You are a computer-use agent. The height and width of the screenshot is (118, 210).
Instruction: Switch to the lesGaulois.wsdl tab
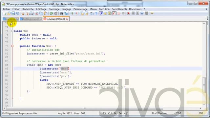tap(31, 19)
